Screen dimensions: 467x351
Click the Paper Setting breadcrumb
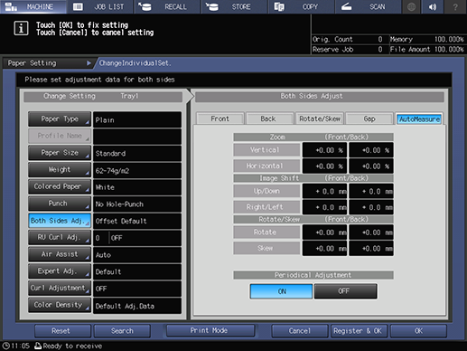click(48, 63)
